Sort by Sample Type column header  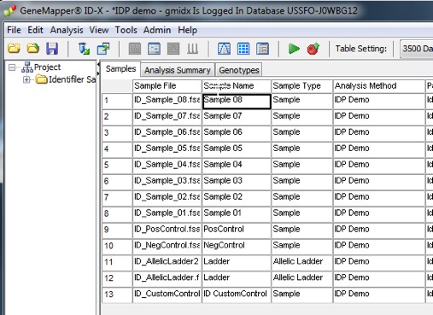click(301, 86)
